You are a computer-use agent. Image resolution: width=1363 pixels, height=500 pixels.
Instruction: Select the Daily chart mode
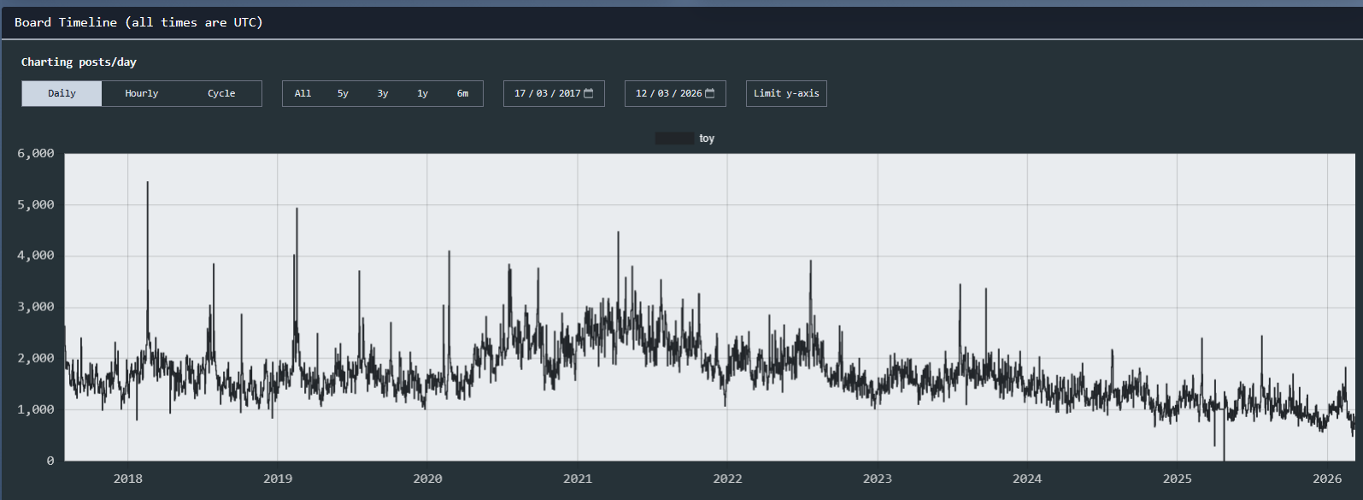(62, 93)
